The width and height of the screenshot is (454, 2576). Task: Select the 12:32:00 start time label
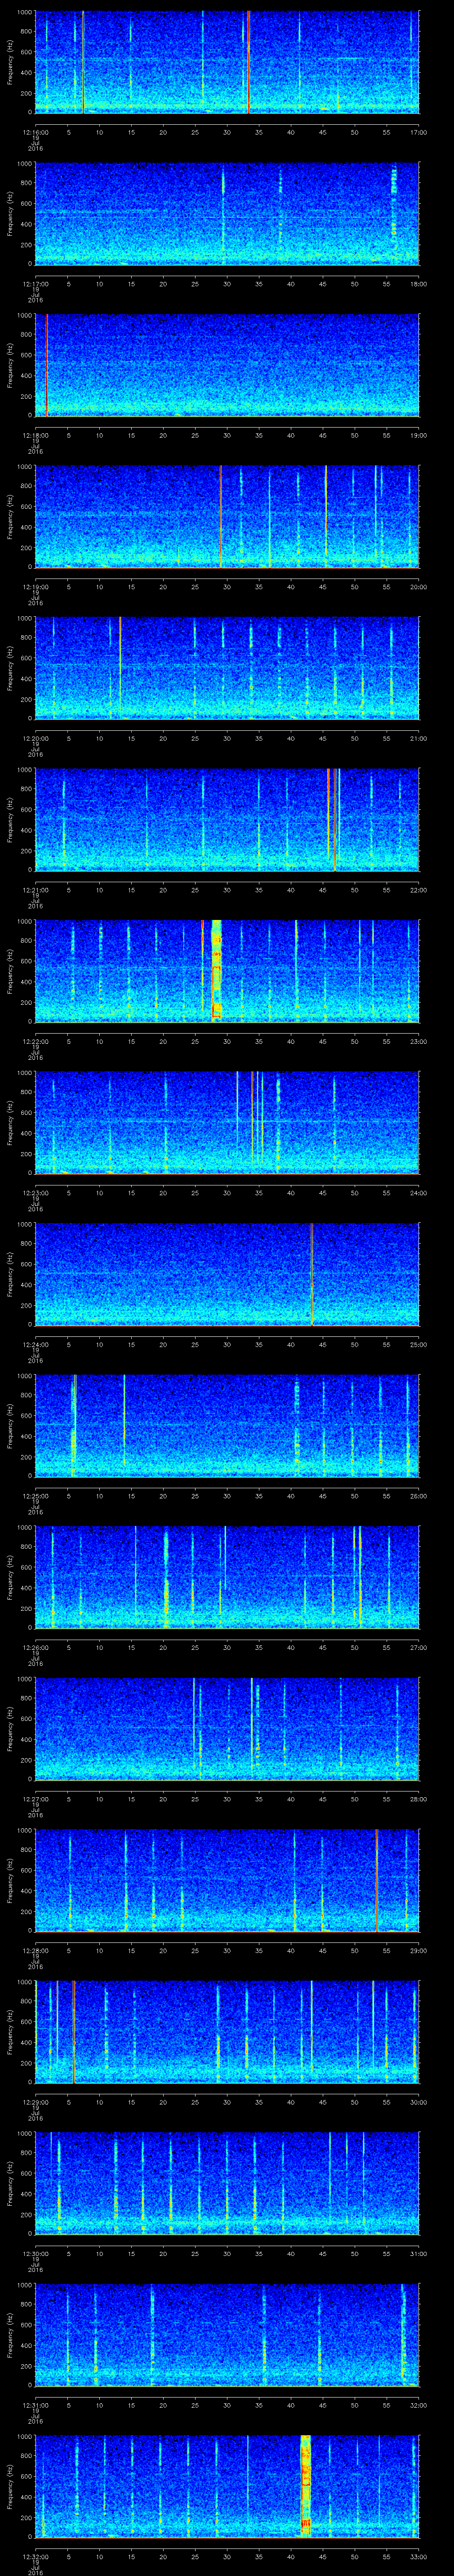36,2556
